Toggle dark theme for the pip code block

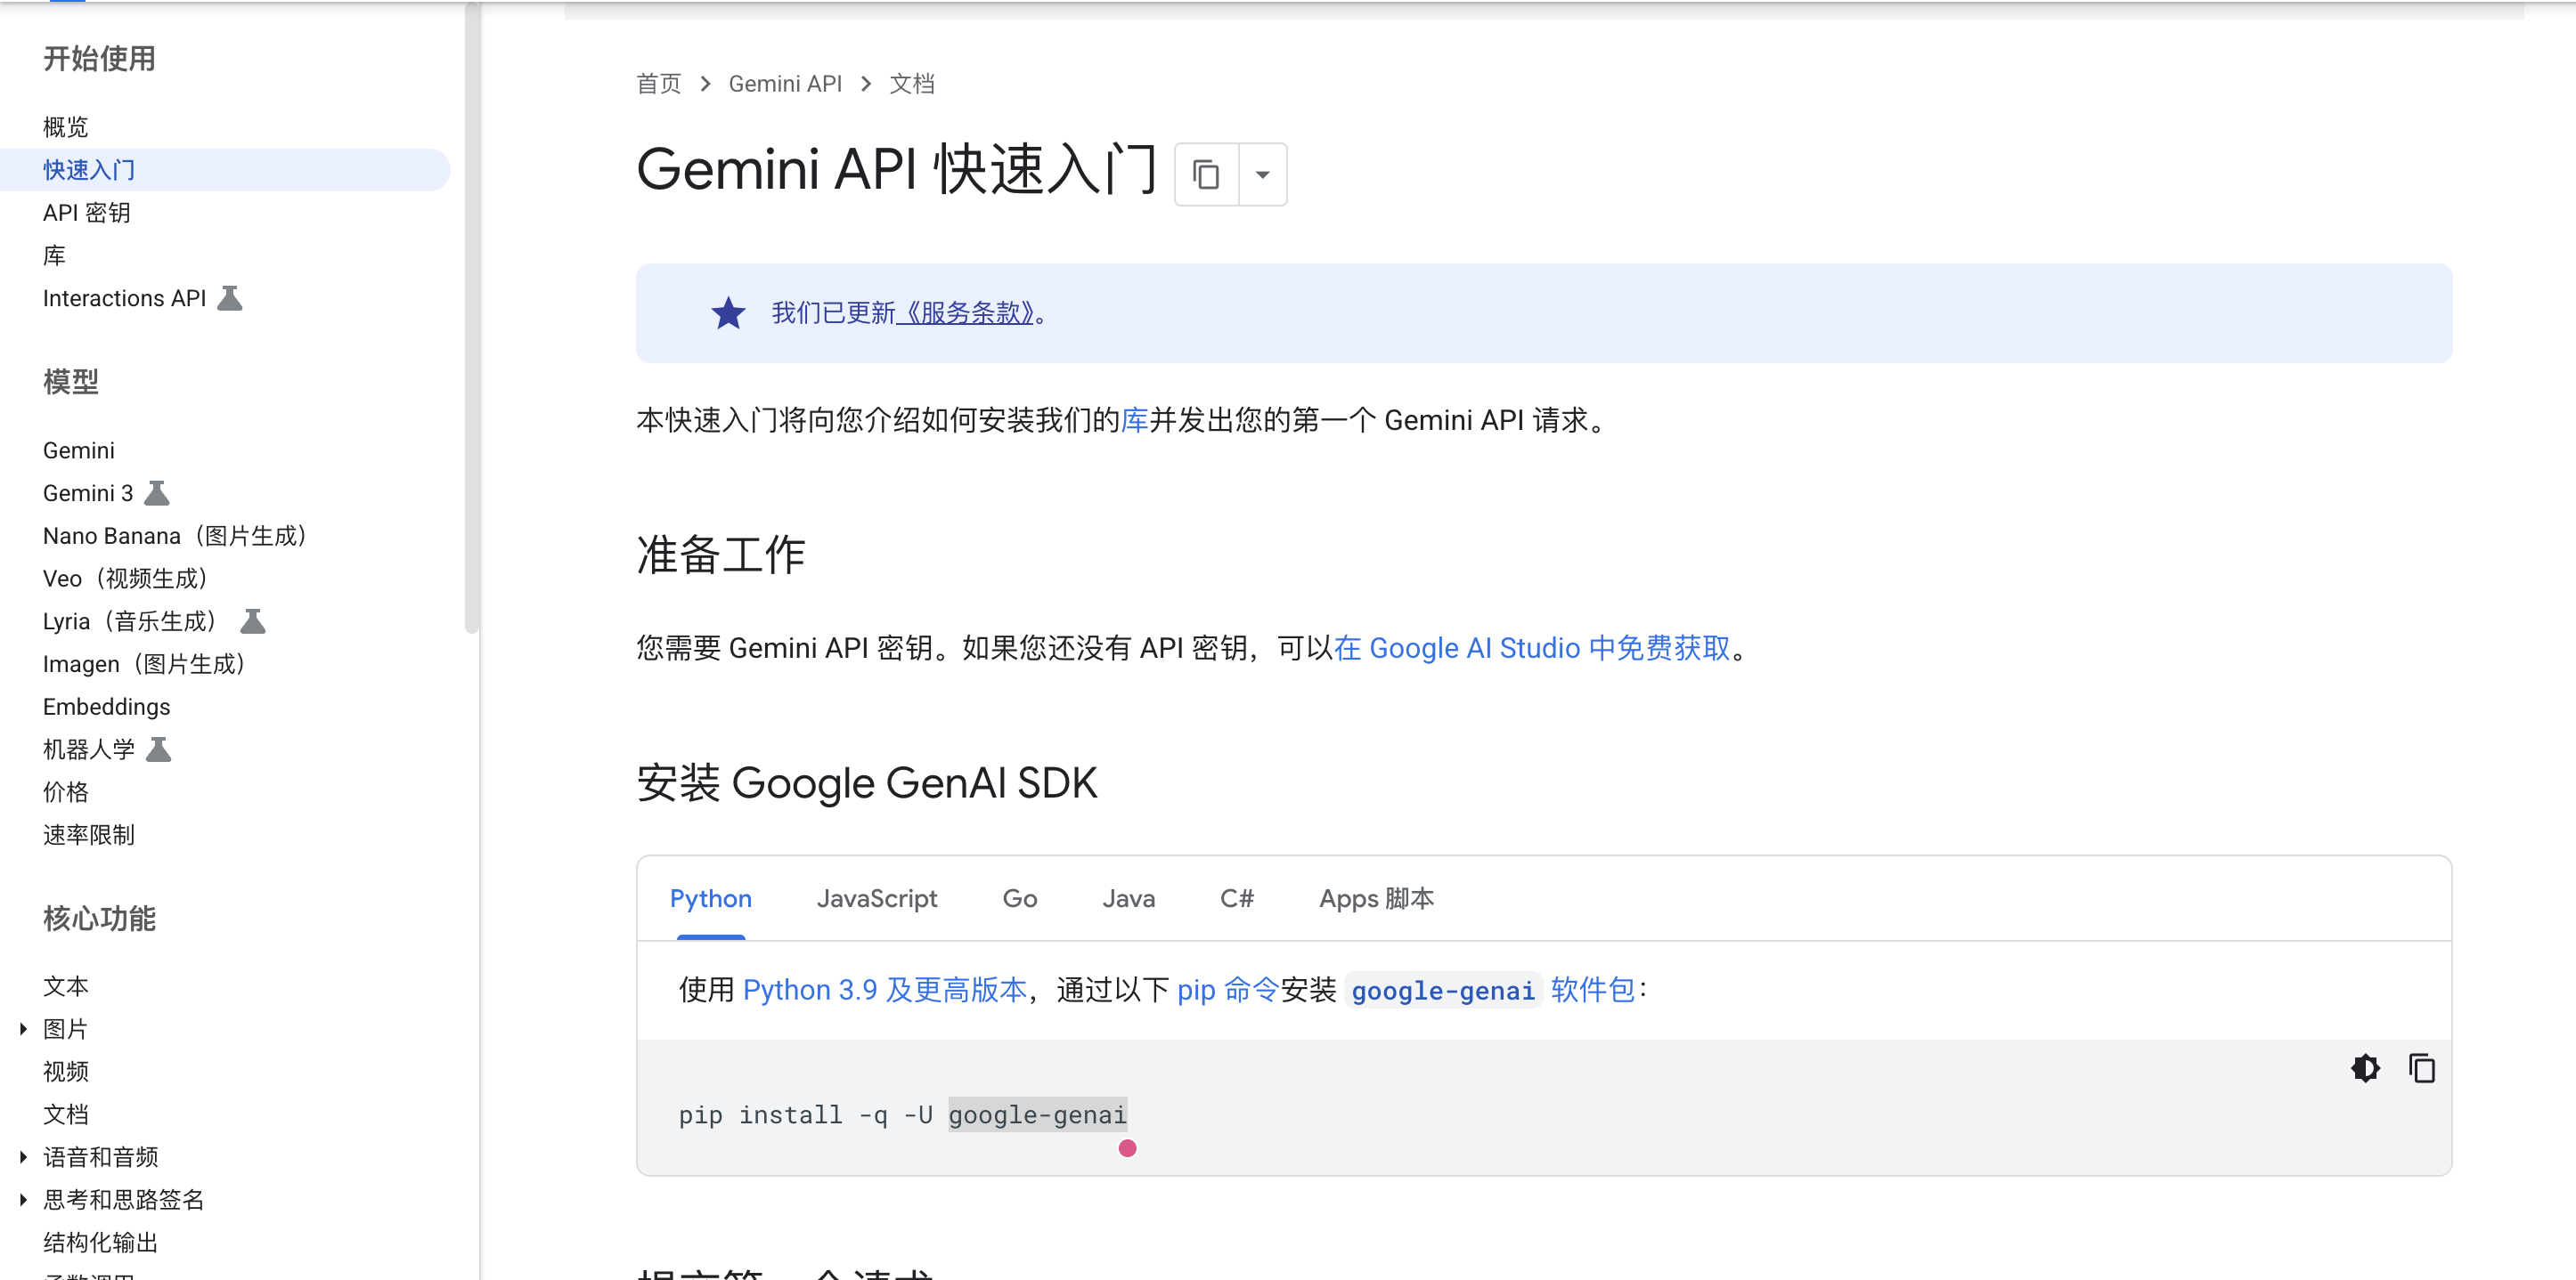[x=2365, y=1068]
